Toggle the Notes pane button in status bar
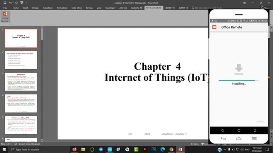273x153 pixels. coord(195,144)
